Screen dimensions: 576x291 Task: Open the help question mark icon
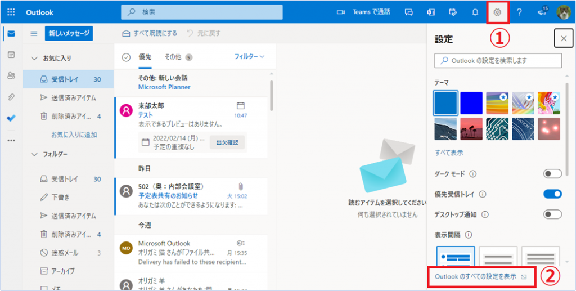(x=519, y=12)
